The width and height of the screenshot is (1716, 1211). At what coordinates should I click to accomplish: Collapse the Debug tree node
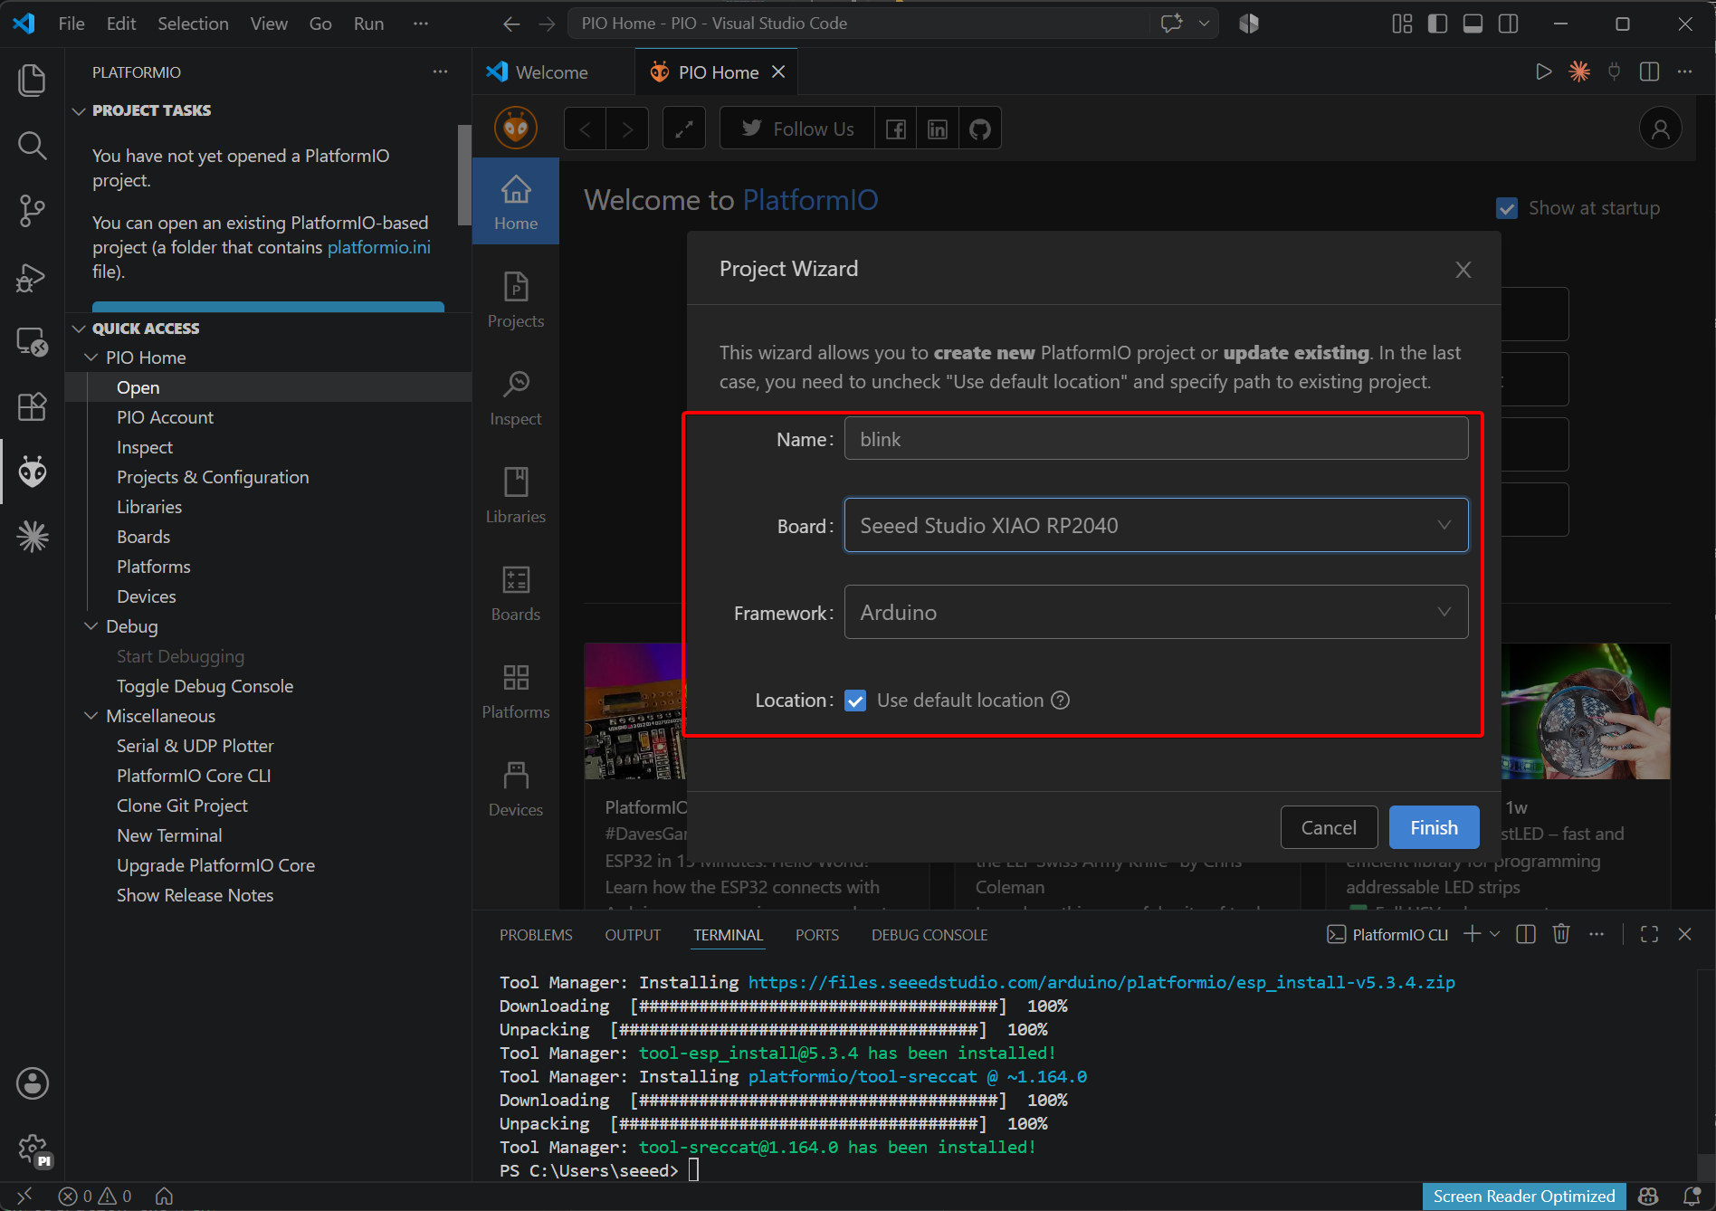[91, 626]
